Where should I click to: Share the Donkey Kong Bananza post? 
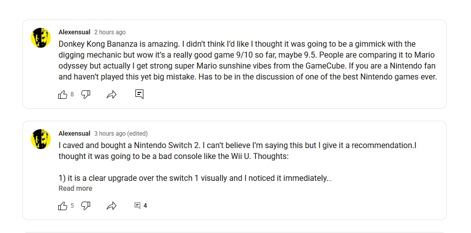112,94
